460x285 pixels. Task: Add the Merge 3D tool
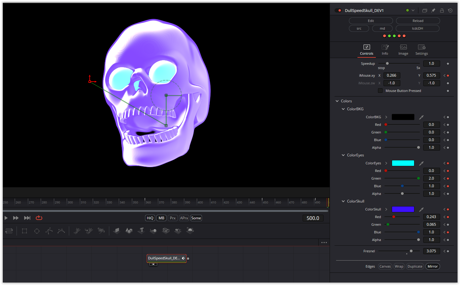pyautogui.click(x=153, y=231)
